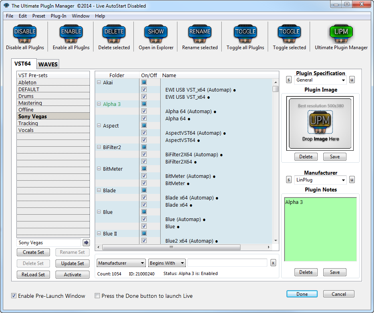The image size is (374, 313).
Task: Switch to the WAVES tab
Action: [48, 64]
